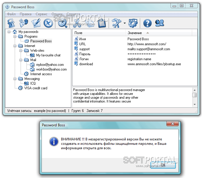Click the clipboard paste toolbar icon
Image resolution: width=202 pixels, height=178 pixels.
[102, 23]
